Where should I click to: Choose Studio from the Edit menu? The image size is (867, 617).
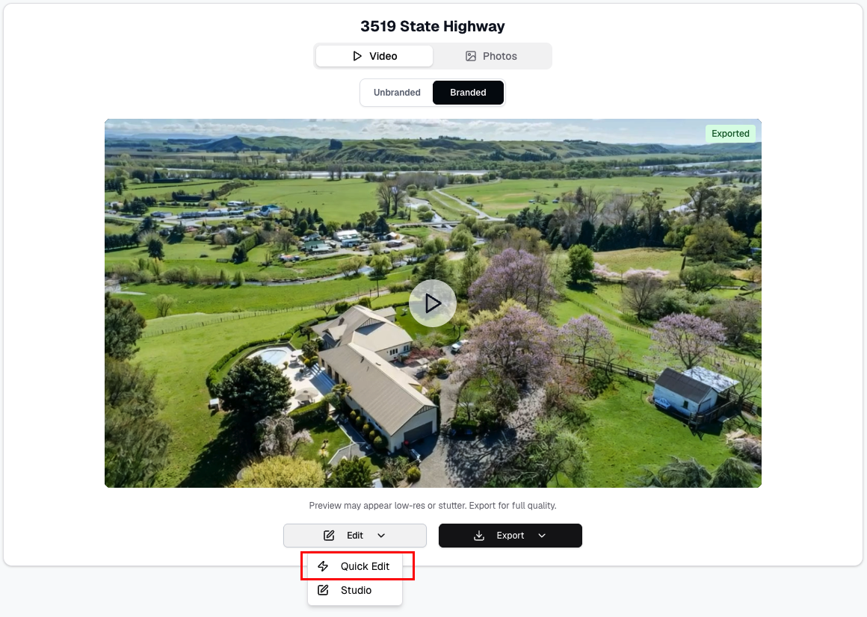(x=355, y=590)
